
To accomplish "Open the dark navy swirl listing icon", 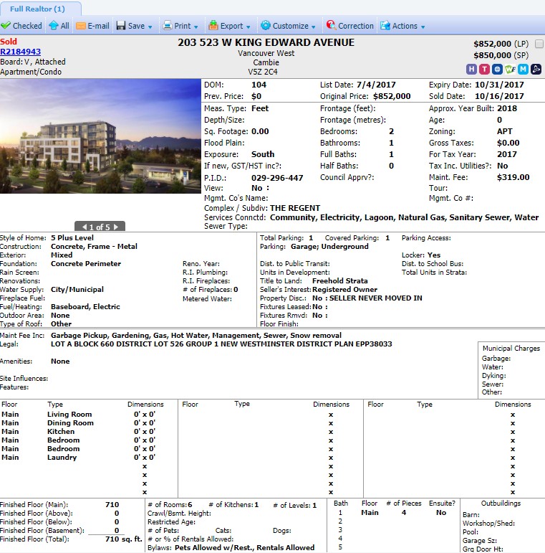I will [536, 69].
